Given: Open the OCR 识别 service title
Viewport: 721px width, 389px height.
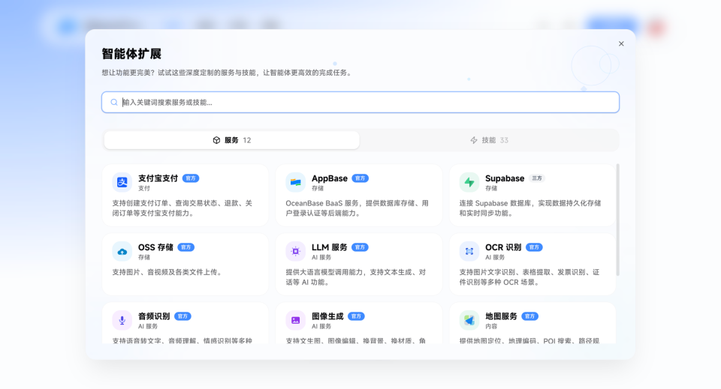Looking at the screenshot, I should [503, 247].
